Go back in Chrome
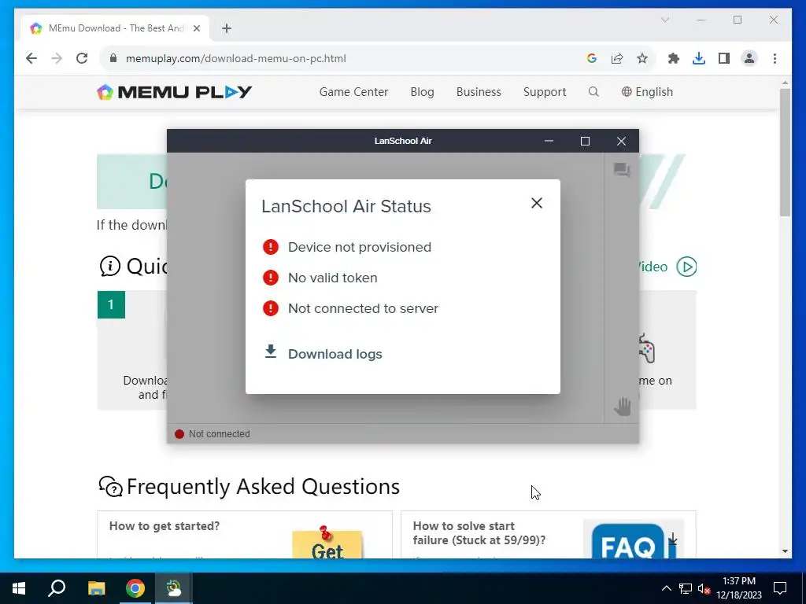806x604 pixels. (31, 58)
